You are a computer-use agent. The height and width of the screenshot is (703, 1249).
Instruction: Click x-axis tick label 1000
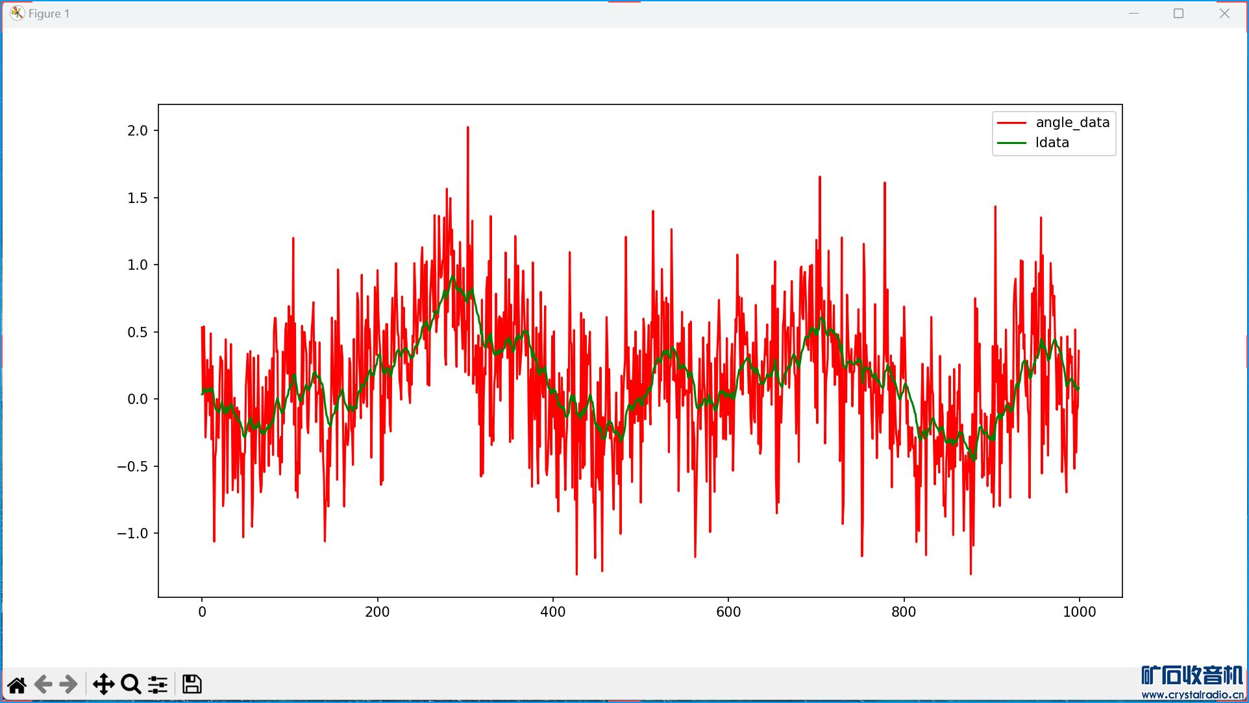[1079, 612]
